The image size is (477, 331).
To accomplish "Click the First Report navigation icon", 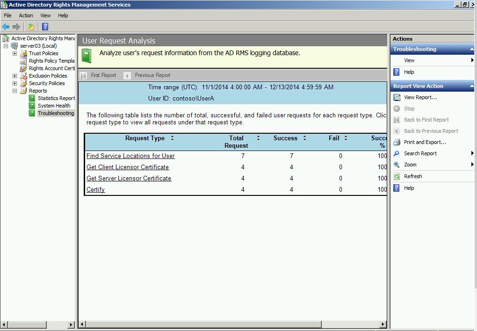I will pos(83,75).
